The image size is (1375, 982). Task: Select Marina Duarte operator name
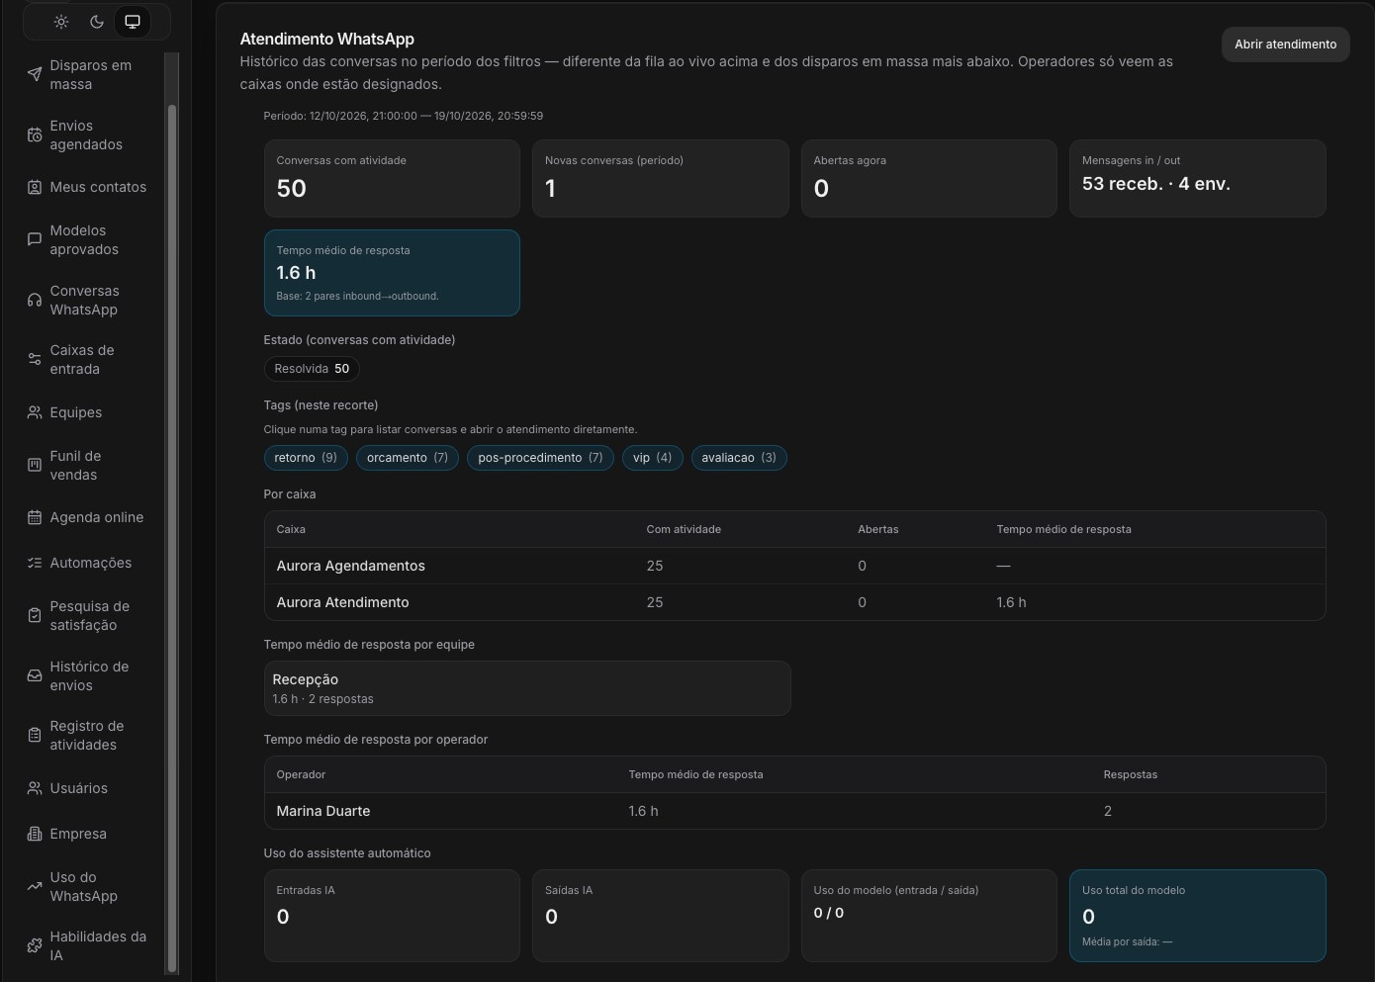323,811
